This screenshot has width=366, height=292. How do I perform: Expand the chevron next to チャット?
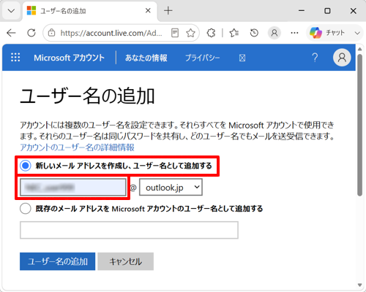pyautogui.click(x=357, y=33)
